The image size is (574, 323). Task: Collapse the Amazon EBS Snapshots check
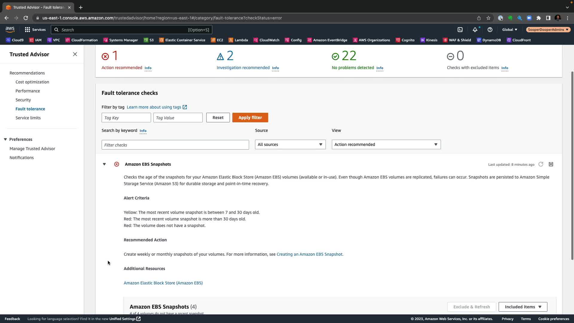click(x=104, y=164)
